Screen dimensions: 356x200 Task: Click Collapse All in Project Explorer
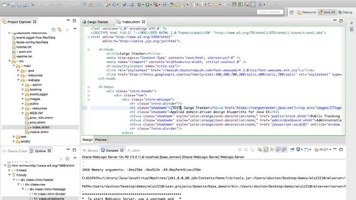coord(53,29)
